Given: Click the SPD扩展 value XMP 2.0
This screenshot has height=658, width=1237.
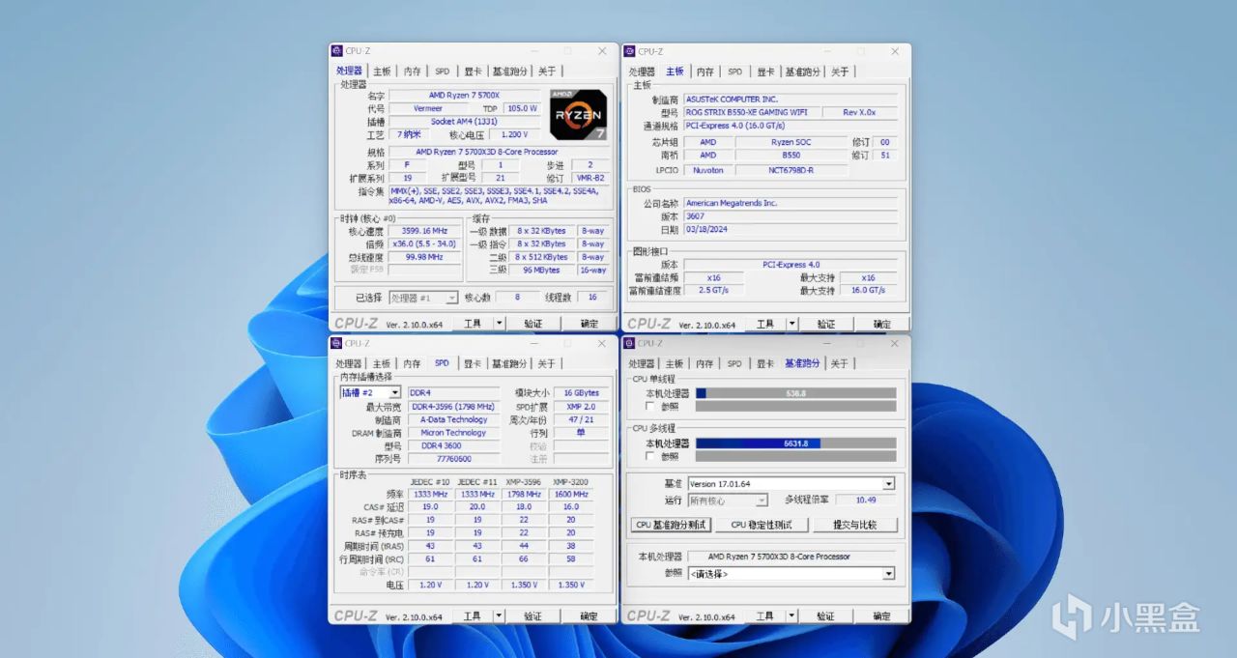Looking at the screenshot, I should (x=583, y=407).
